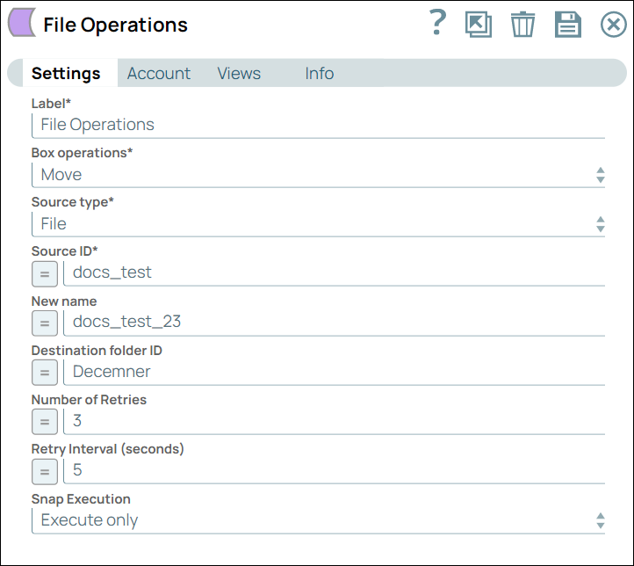Open the Info tab
The image size is (634, 566).
coord(319,74)
